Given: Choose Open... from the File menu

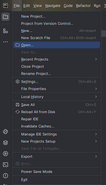Looking at the screenshot, I should coord(57,45).
